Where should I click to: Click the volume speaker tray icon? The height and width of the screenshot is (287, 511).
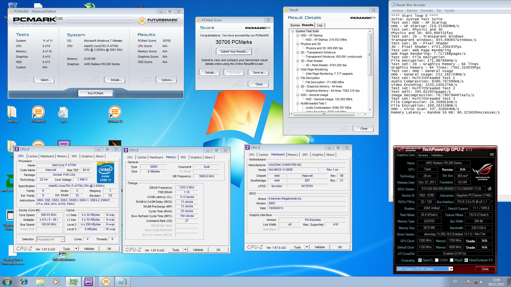coord(482,282)
